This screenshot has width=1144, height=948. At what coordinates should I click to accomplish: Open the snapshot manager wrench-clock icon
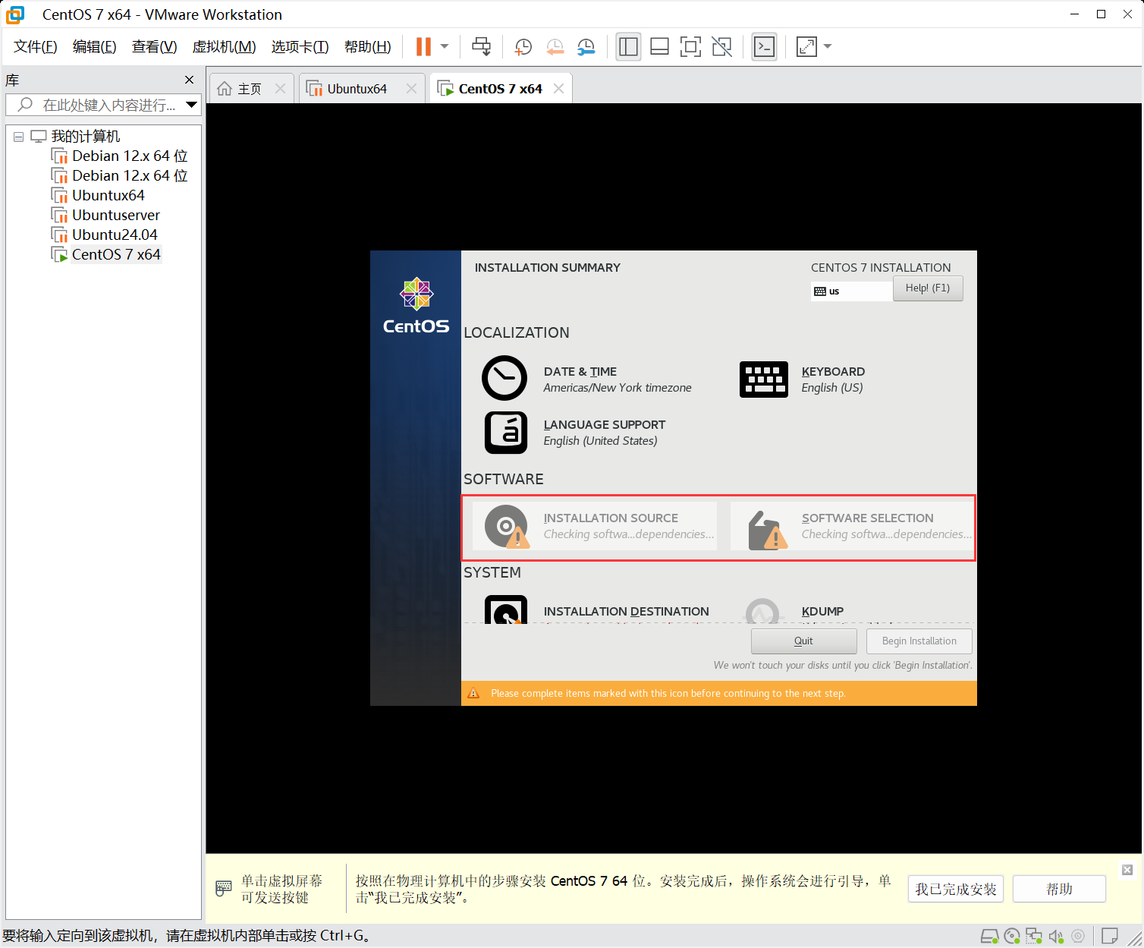pyautogui.click(x=586, y=47)
